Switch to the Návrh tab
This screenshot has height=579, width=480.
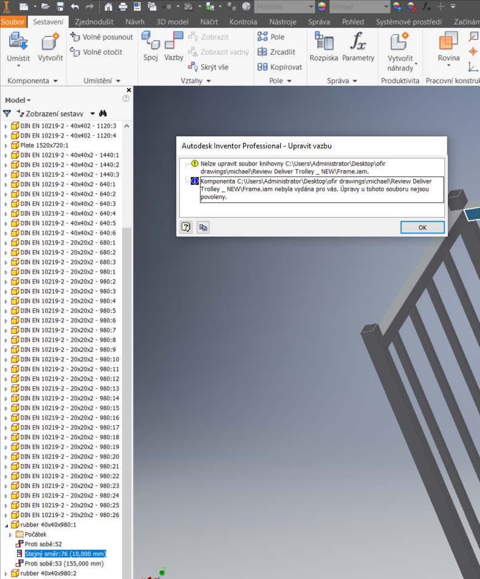(x=135, y=22)
